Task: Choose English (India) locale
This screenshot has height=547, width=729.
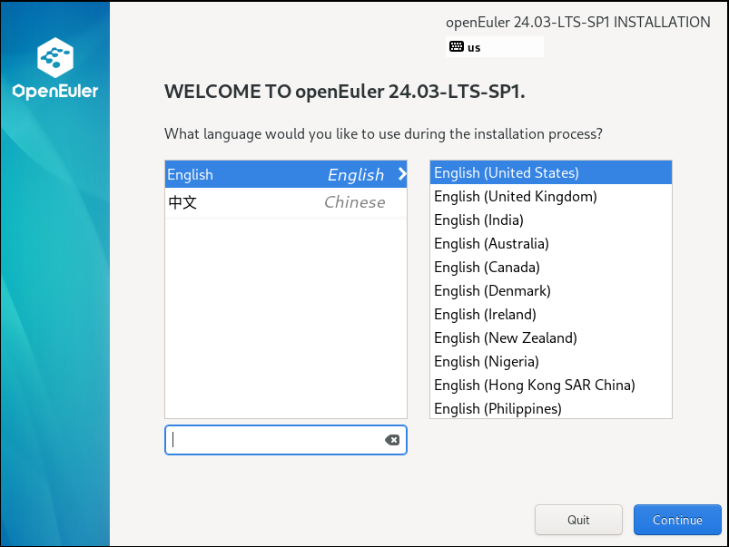Action: click(551, 220)
